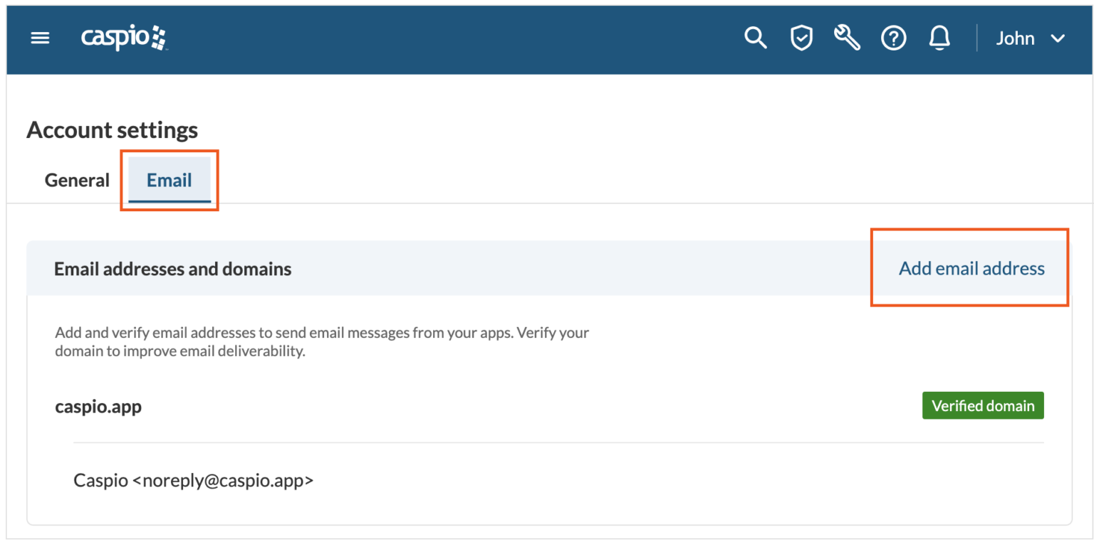Click the security shield icon
The width and height of the screenshot is (1094, 544).
801,38
